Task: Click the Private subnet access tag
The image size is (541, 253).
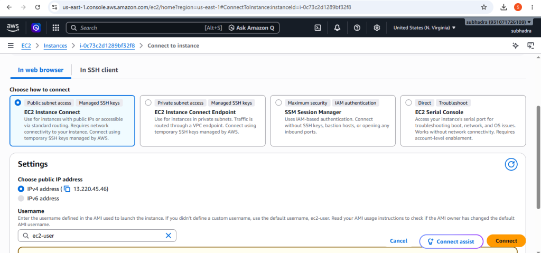Action: point(181,103)
